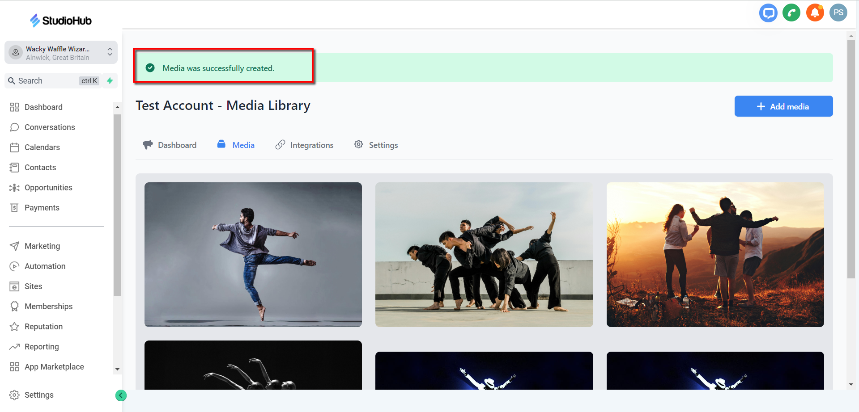Click the Sites icon in sidebar
Screen dimensions: 859x412
(x=14, y=286)
